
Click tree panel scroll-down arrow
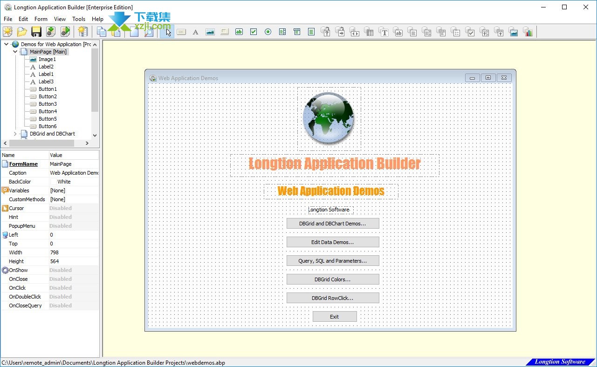click(x=95, y=136)
